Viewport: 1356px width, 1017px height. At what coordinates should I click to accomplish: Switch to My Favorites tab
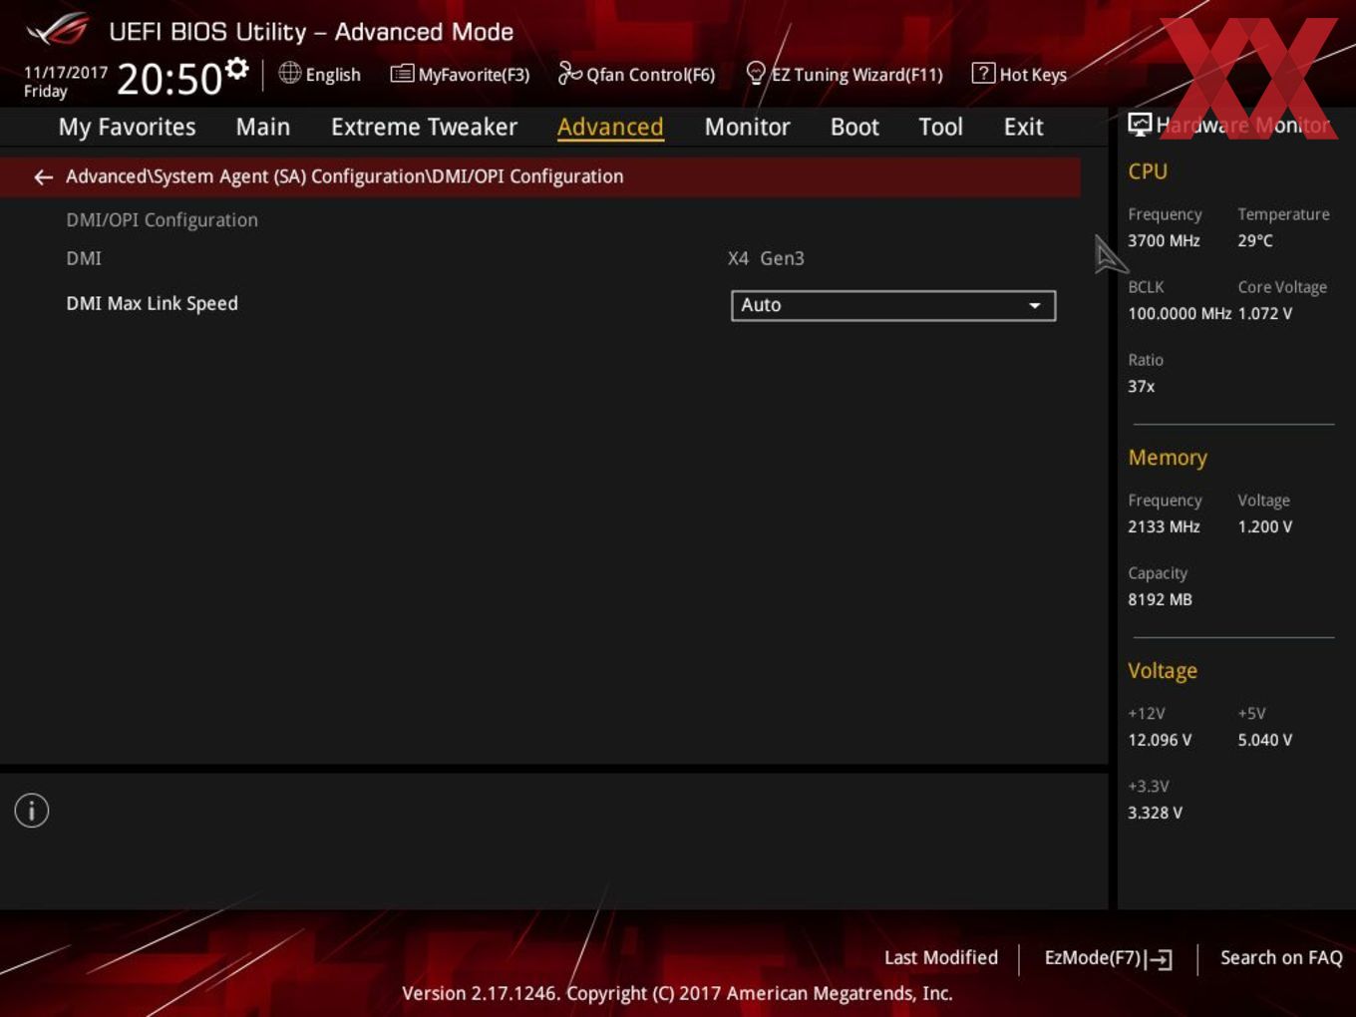(x=127, y=127)
